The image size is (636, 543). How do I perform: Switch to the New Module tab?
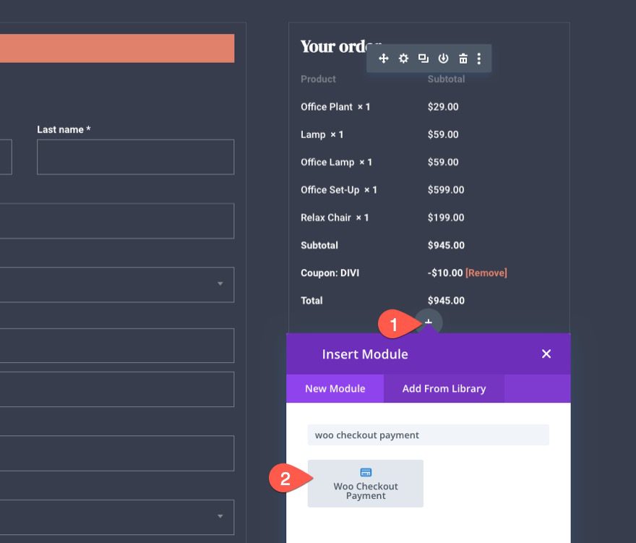(335, 388)
